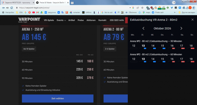Close the Preise & Pakete tab
Image resolution: width=197 pixels, height=105 pixels.
click(x=68, y=3)
